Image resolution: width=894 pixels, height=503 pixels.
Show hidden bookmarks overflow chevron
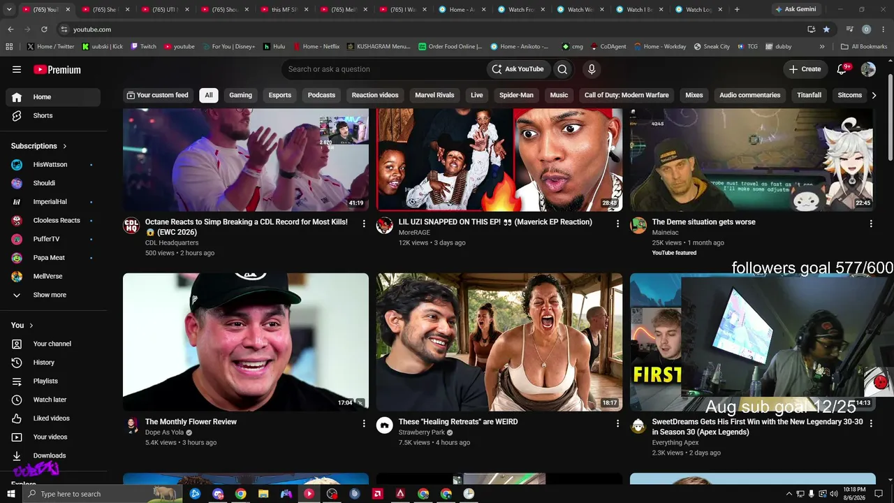822,47
